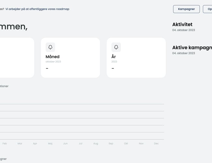Select the Jul label on the chart axis
This screenshot has height=163, width=212.
[81, 143]
